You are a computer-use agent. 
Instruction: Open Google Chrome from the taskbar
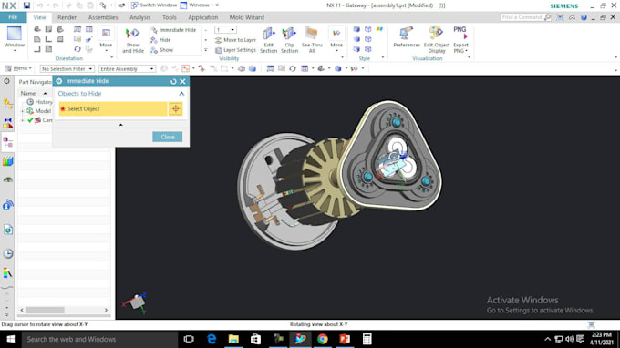pos(322,339)
